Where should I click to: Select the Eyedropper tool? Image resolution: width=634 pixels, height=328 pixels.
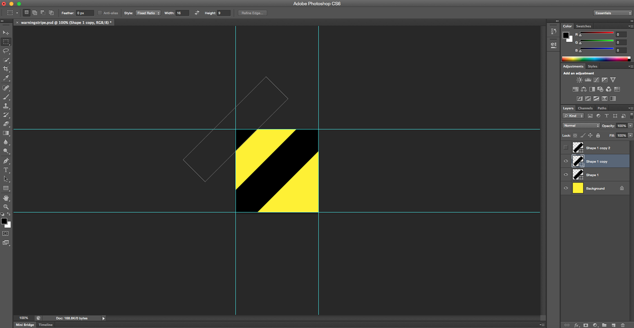tap(6, 78)
